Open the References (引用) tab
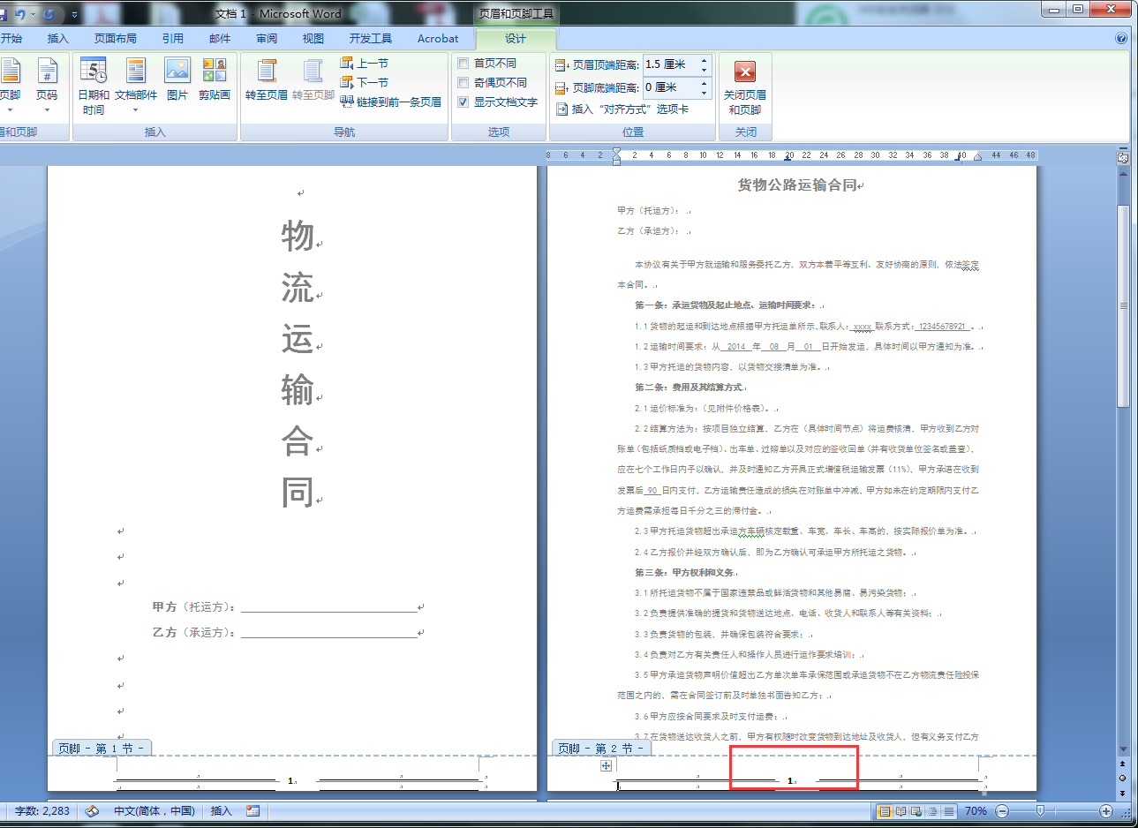Screen dimensions: 1138x828 point(173,39)
